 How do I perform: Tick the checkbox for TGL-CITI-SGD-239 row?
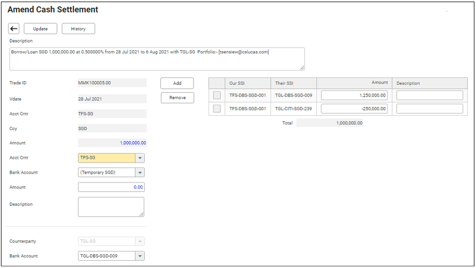tap(217, 109)
